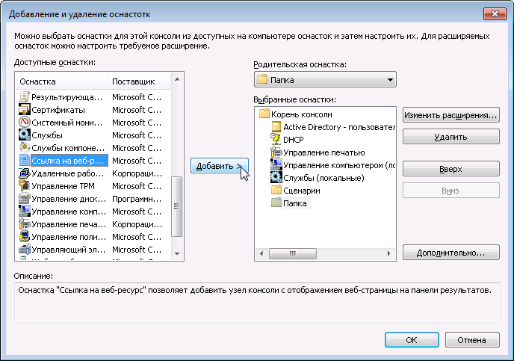Click the Удаленные рабочие столы icon
The width and height of the screenshot is (514, 361).
tap(25, 173)
